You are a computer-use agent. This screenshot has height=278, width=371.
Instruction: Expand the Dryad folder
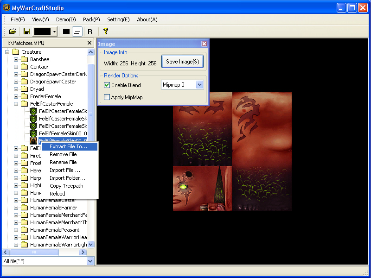pyautogui.click(x=16, y=89)
